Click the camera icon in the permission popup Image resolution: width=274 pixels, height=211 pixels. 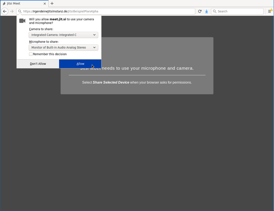(22, 21)
